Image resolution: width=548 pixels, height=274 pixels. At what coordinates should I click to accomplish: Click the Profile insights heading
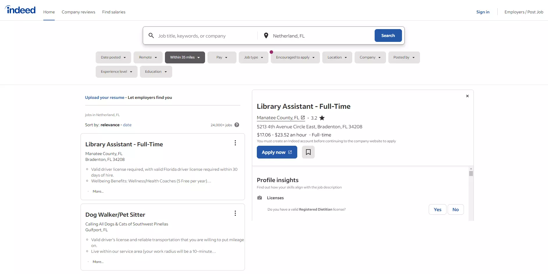tap(277, 180)
